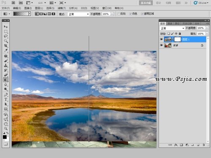Open the gradient Mode dropdown

[78, 14]
